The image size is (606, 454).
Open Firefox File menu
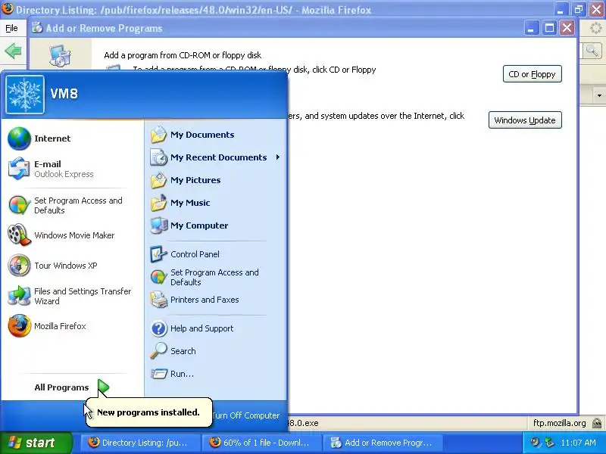(x=11, y=28)
